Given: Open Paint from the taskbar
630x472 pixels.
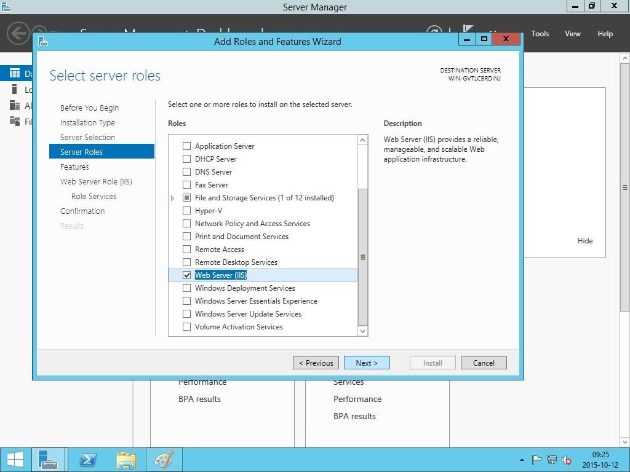Looking at the screenshot, I should coord(164,460).
